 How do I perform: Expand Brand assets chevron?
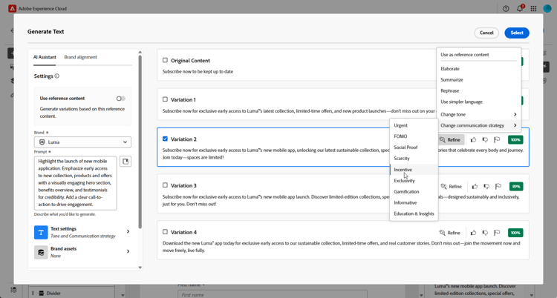click(128, 251)
